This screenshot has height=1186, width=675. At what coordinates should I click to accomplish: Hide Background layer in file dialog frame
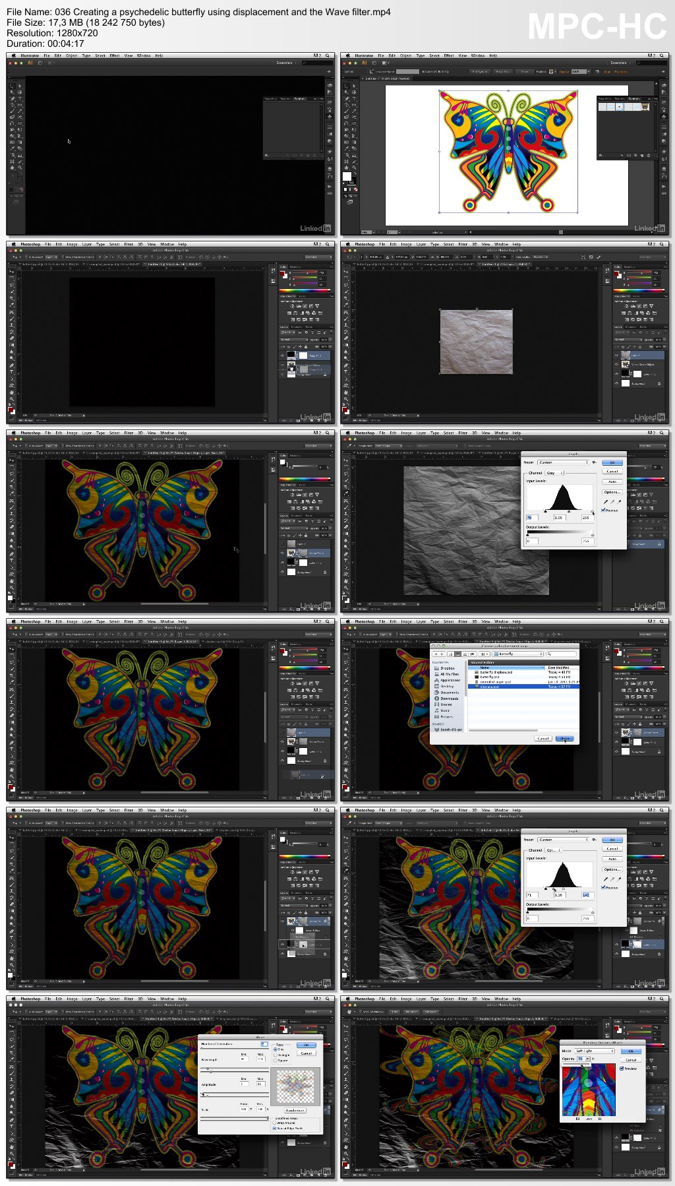[x=616, y=751]
